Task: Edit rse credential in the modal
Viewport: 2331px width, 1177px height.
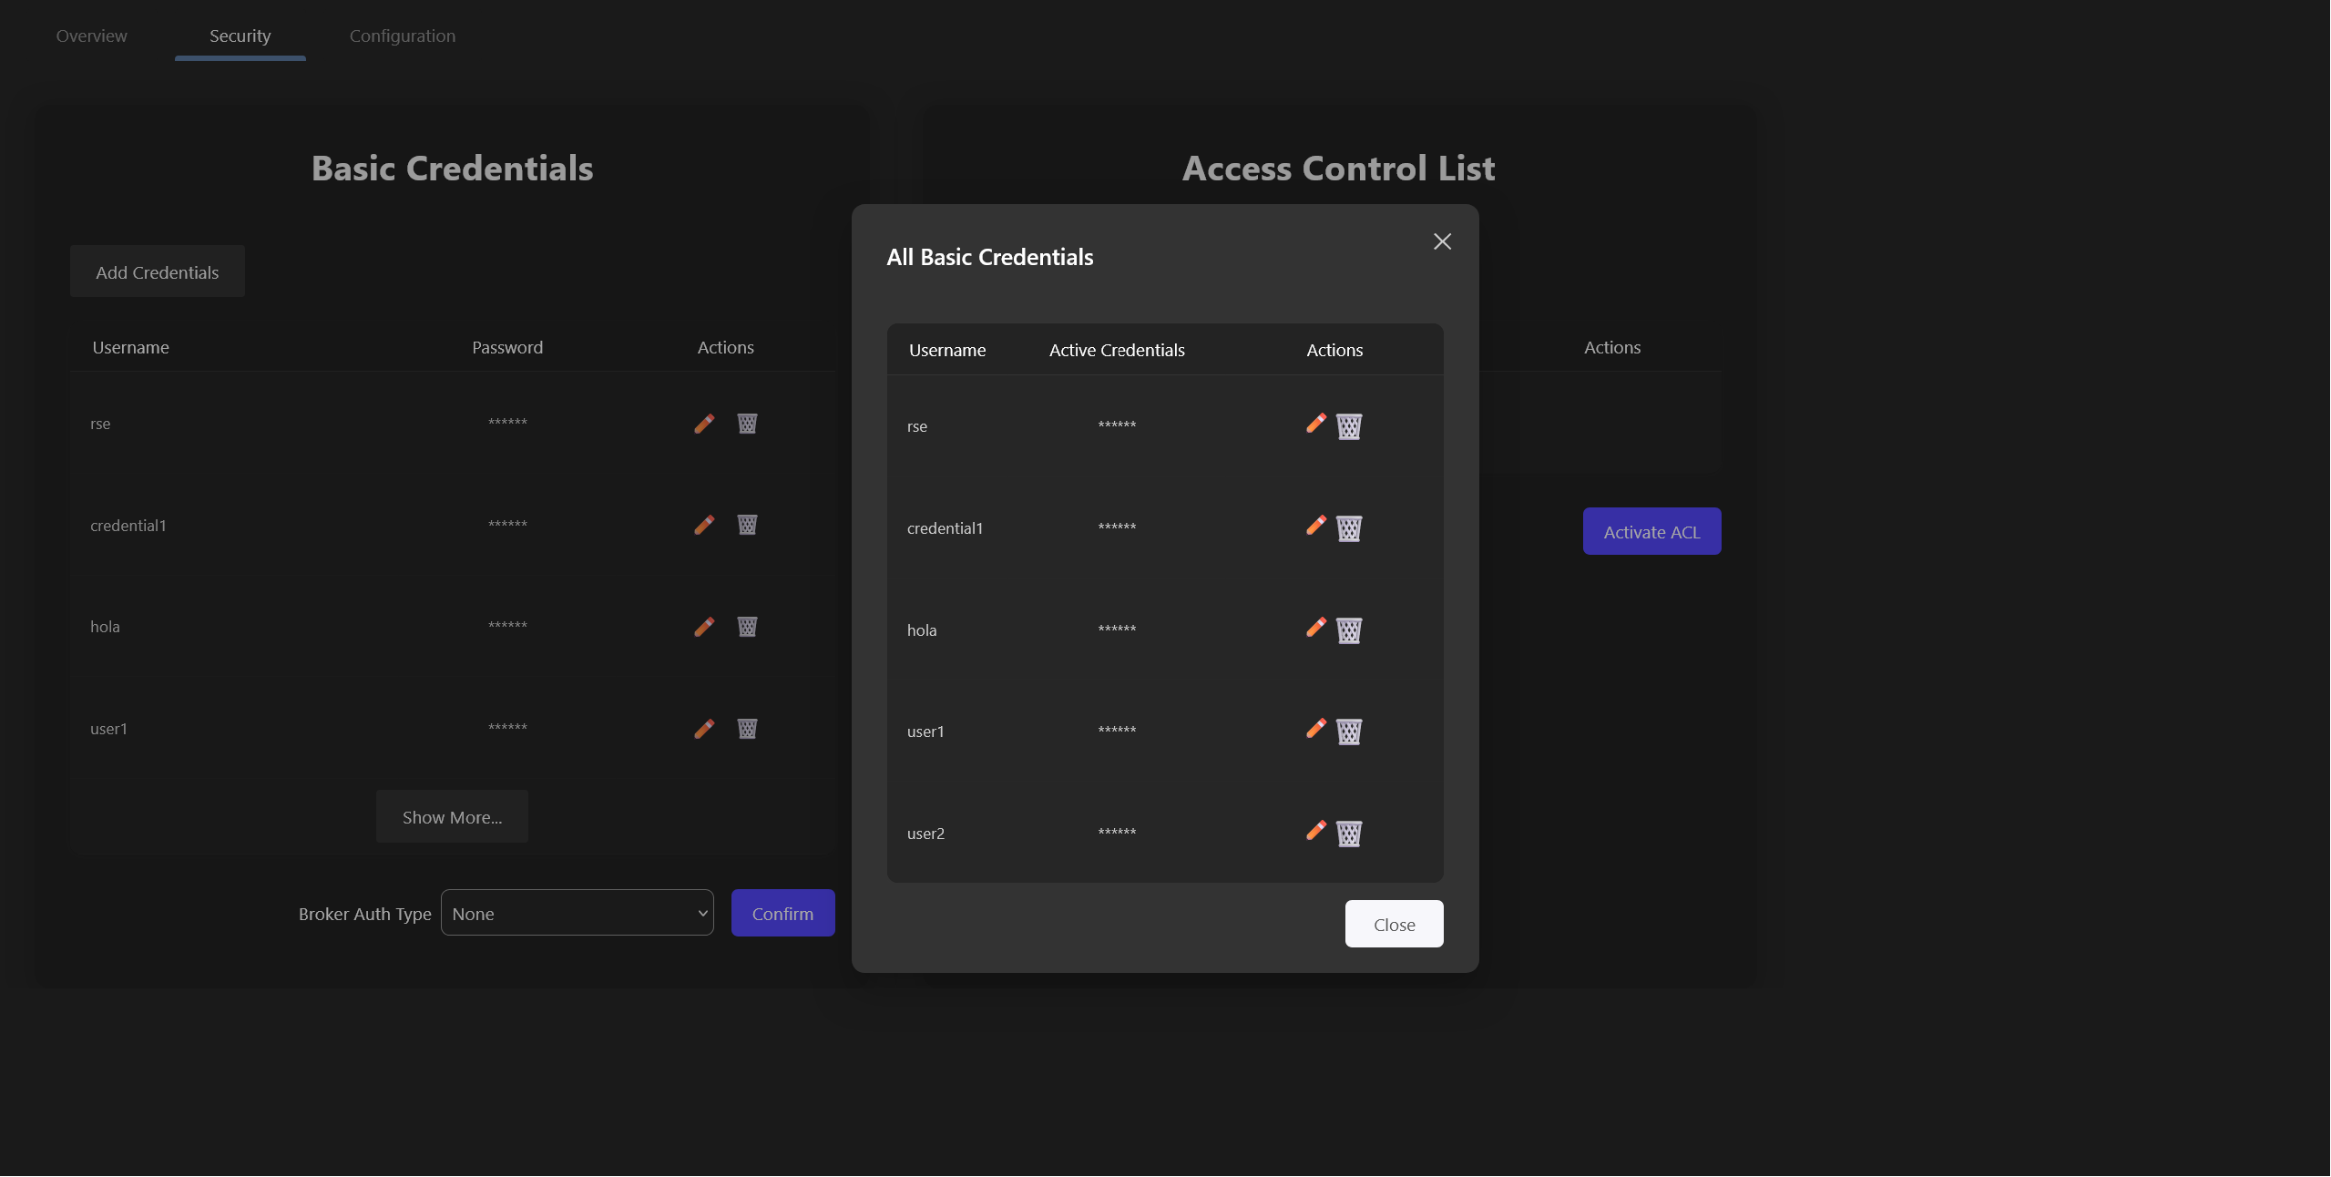Action: tap(1315, 424)
